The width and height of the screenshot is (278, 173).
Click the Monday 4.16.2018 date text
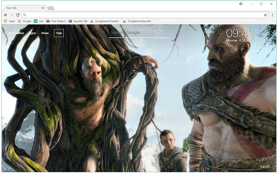[240, 40]
